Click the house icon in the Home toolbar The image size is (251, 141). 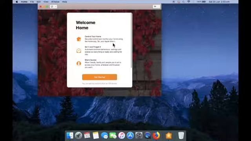tap(52, 7)
